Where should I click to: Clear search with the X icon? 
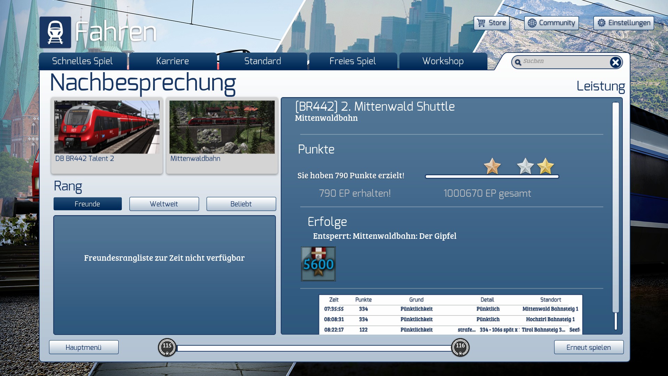(615, 62)
